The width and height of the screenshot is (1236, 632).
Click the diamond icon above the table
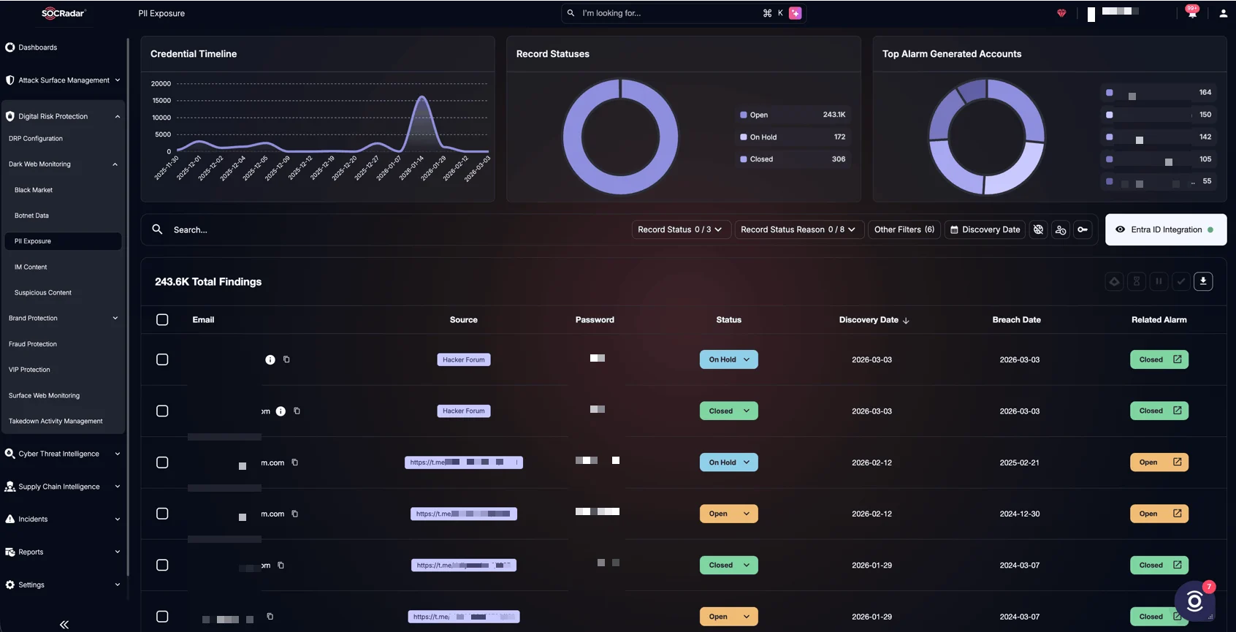[x=1114, y=281]
